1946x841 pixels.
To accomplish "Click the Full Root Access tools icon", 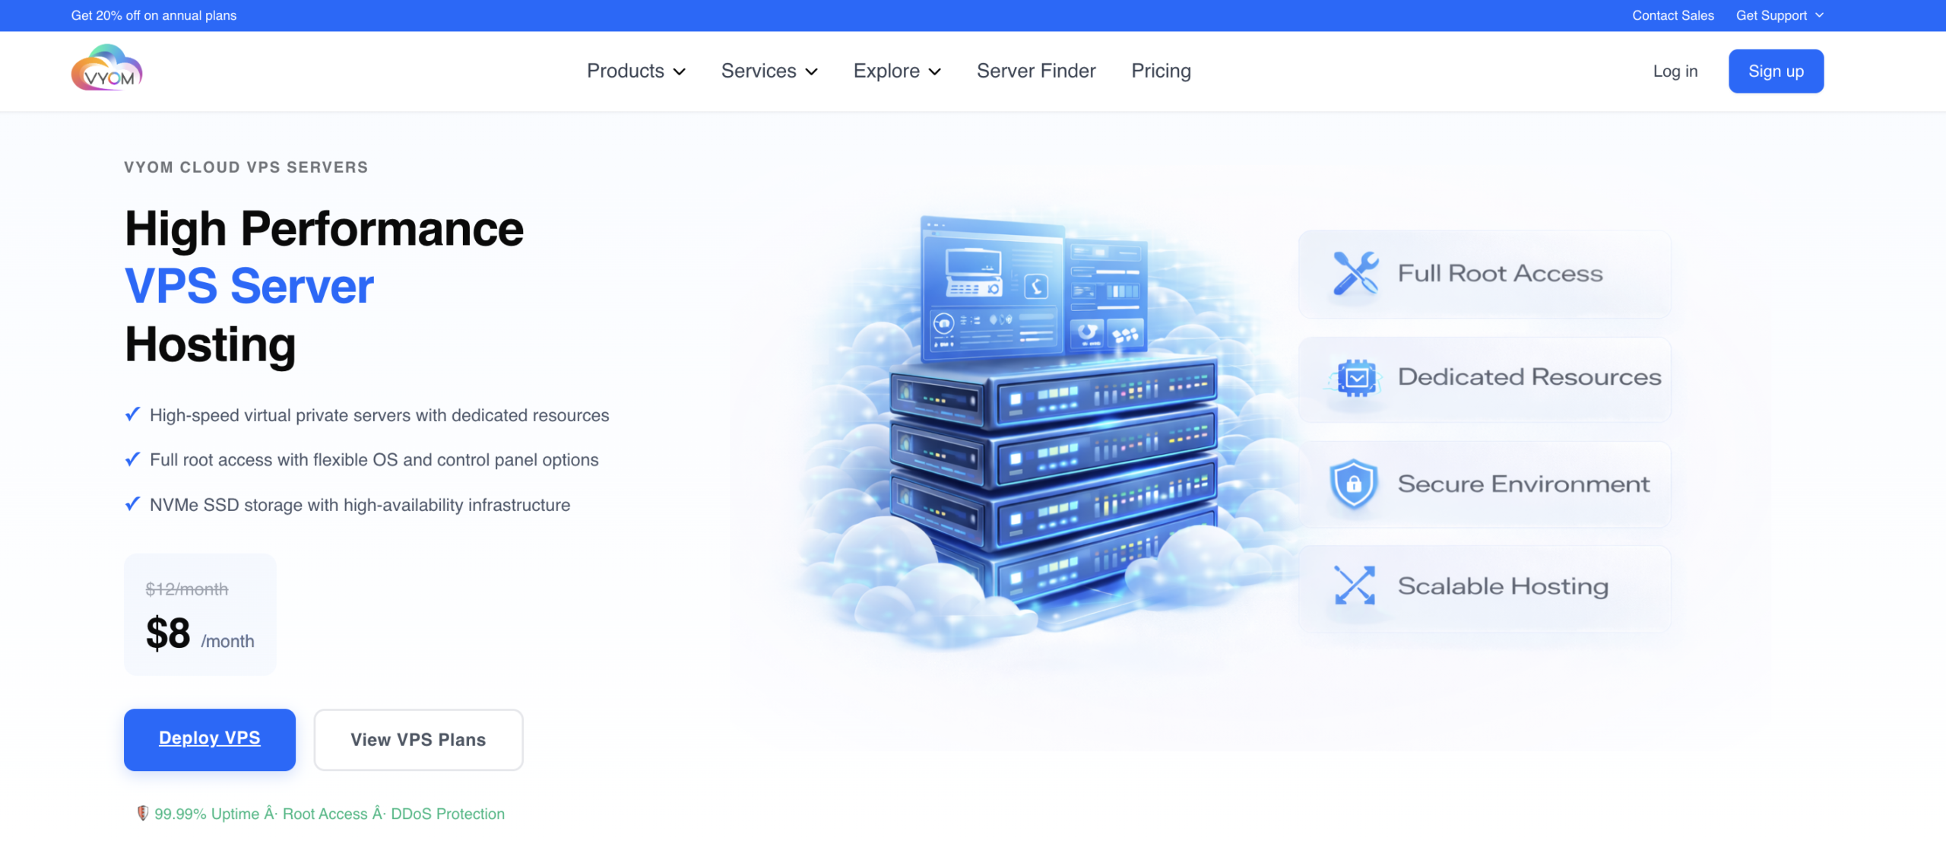I will click(1355, 273).
